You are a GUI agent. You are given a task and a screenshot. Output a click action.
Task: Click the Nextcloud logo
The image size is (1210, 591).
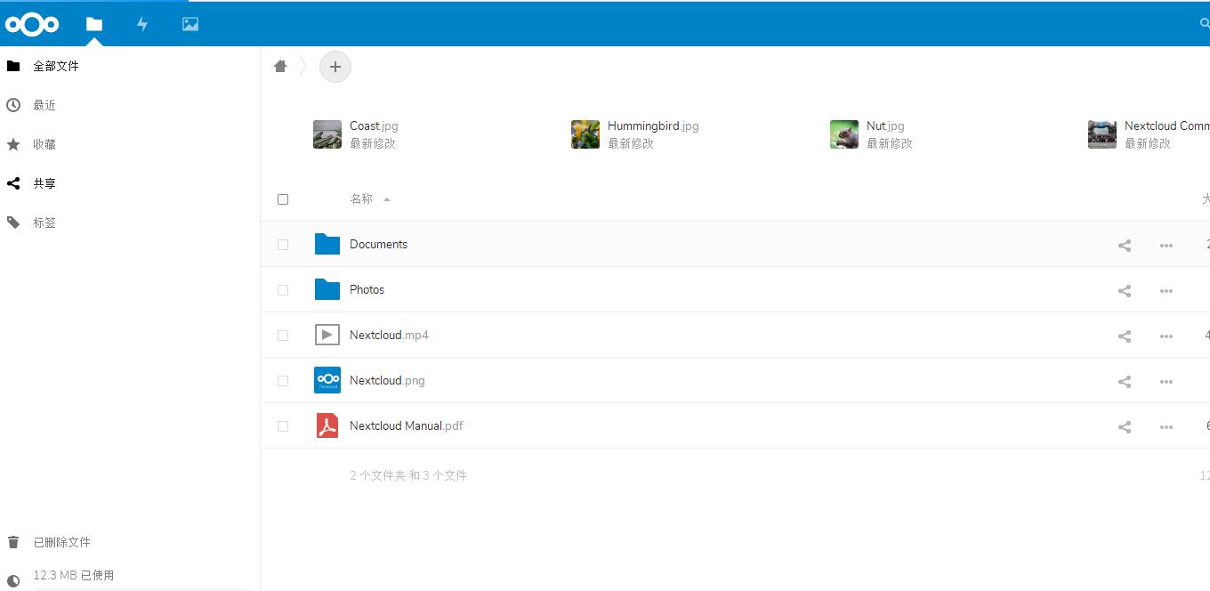[32, 24]
